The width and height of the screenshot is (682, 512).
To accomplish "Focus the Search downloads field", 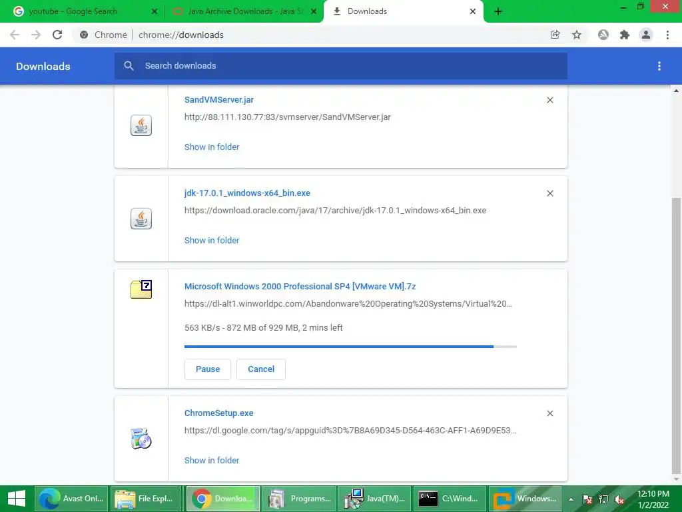I will point(341,66).
